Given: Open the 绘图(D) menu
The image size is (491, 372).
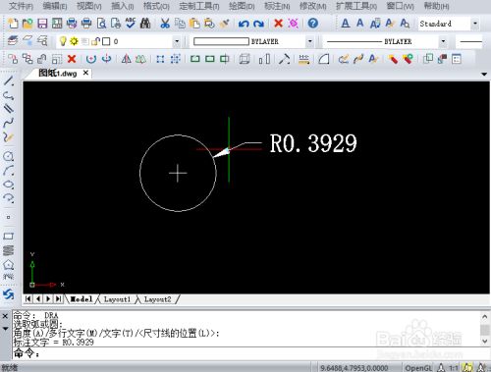Looking at the screenshot, I should coord(242,6).
